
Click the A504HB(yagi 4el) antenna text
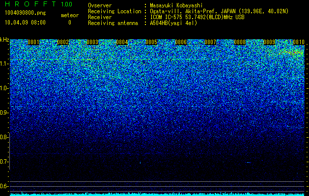(x=173, y=23)
